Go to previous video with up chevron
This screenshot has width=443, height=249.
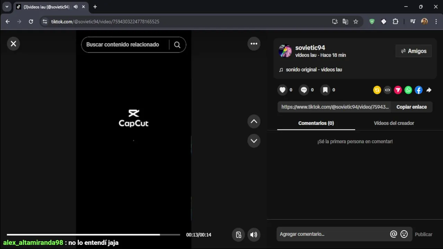click(254, 121)
